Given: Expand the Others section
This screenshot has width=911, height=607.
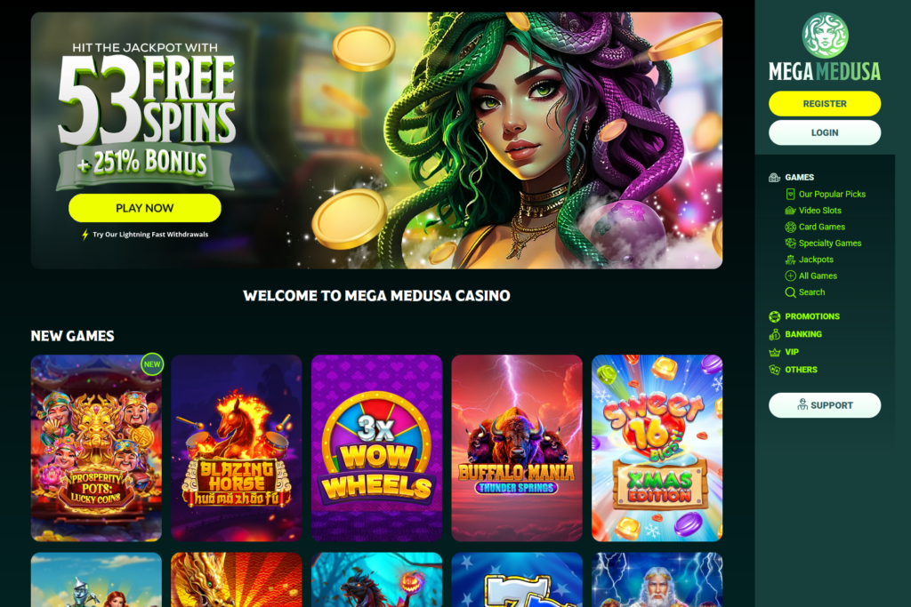Looking at the screenshot, I should (793, 370).
